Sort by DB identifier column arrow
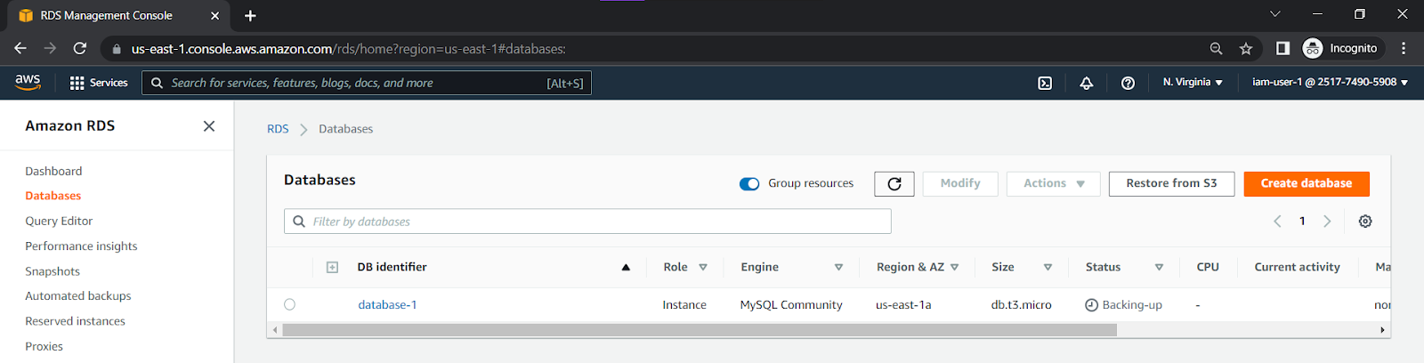This screenshot has height=363, width=1424. click(x=626, y=267)
